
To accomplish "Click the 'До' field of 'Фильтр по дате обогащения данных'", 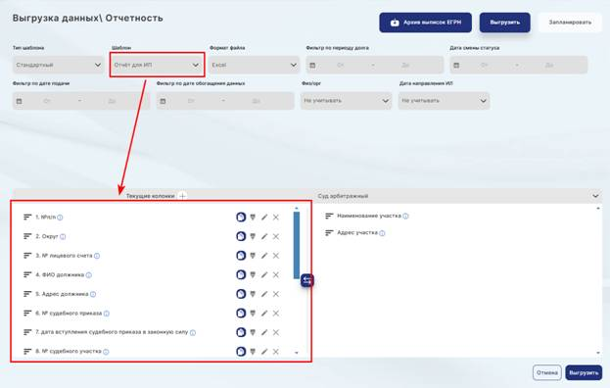I will click(x=256, y=101).
